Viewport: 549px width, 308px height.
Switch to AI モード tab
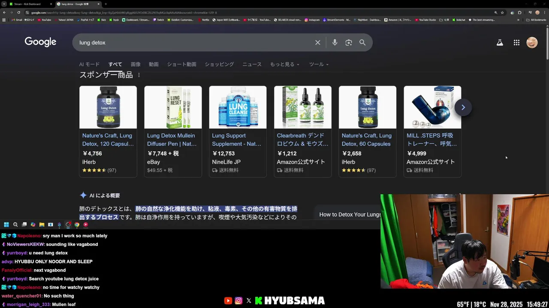(89, 64)
